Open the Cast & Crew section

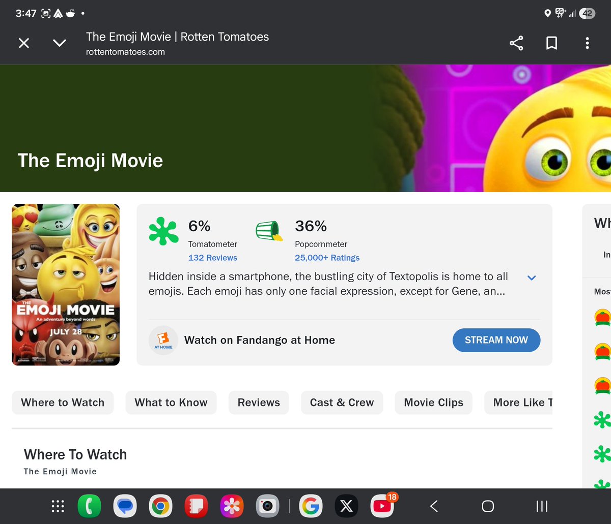point(342,402)
